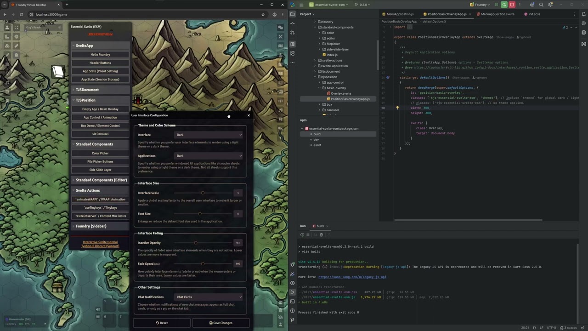
Task: Collapse the Svelte Actions section
Action: click(x=100, y=190)
